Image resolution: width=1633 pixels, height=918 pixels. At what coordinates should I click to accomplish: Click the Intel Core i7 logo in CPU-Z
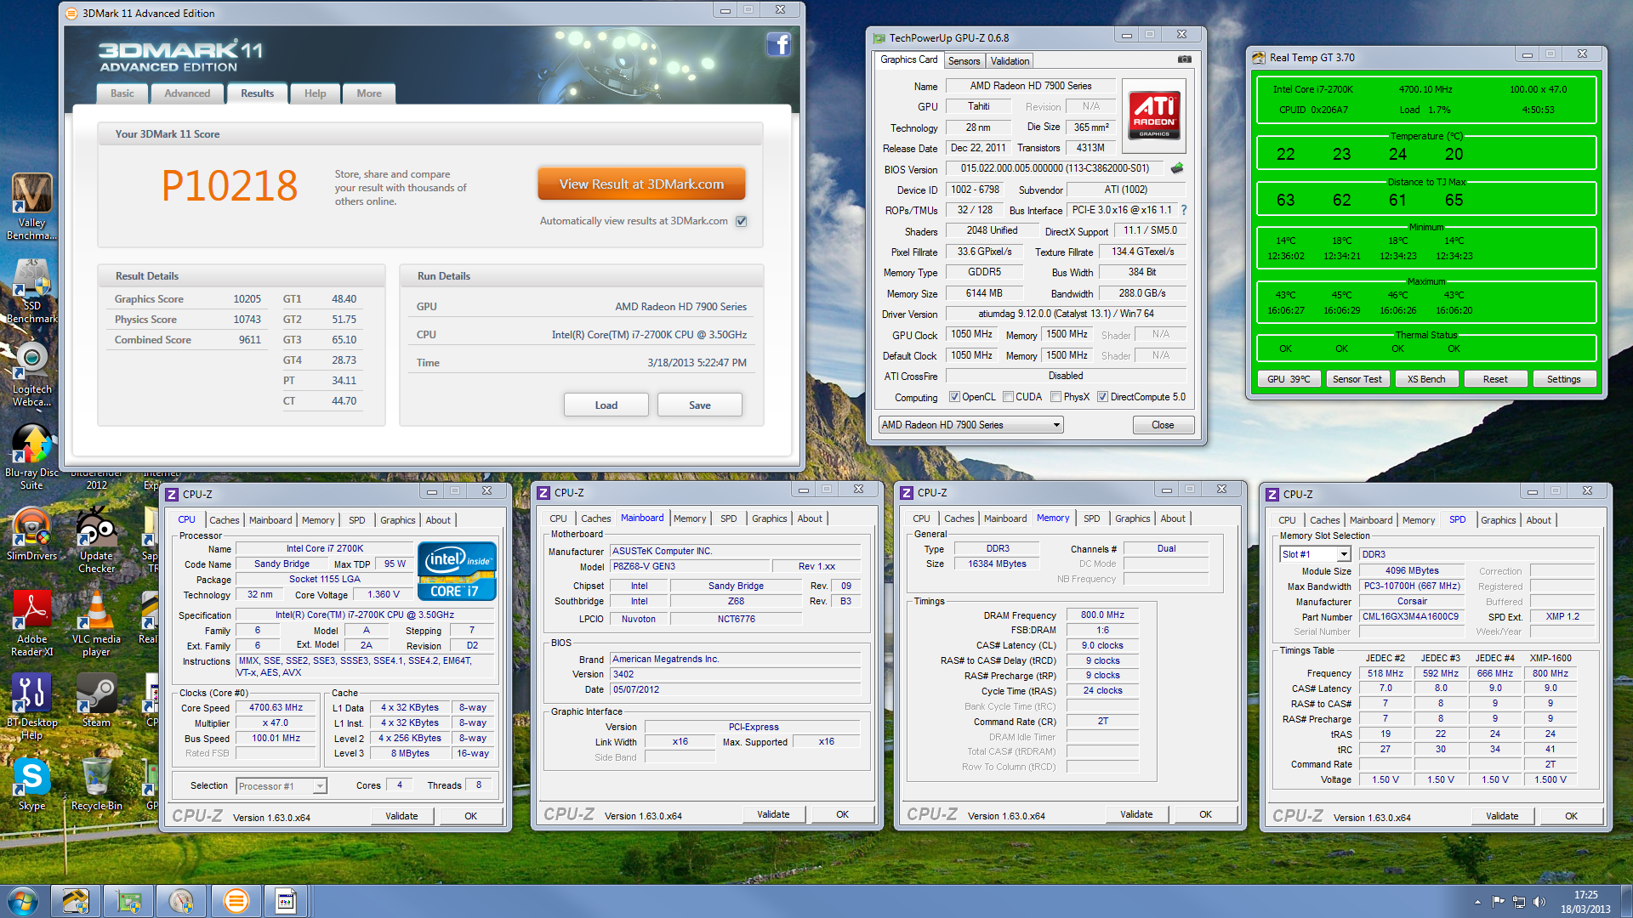coord(457,570)
